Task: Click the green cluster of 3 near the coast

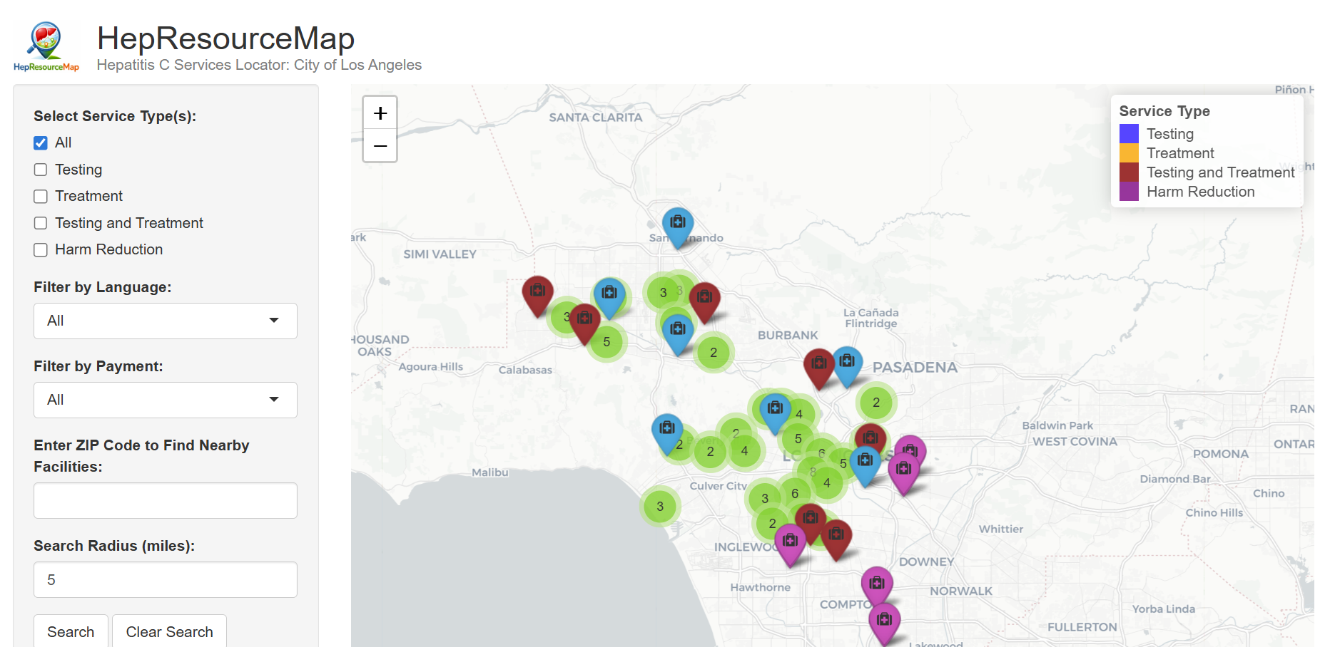Action: [x=660, y=507]
